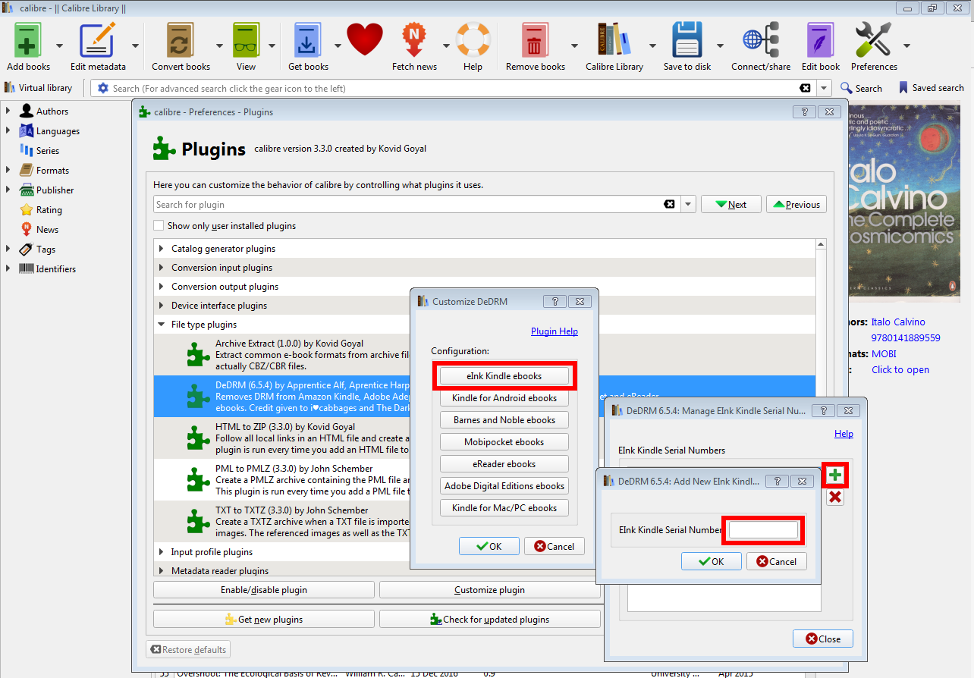This screenshot has height=678, width=974.
Task: Open the Save to disk tool
Action: pos(687,41)
